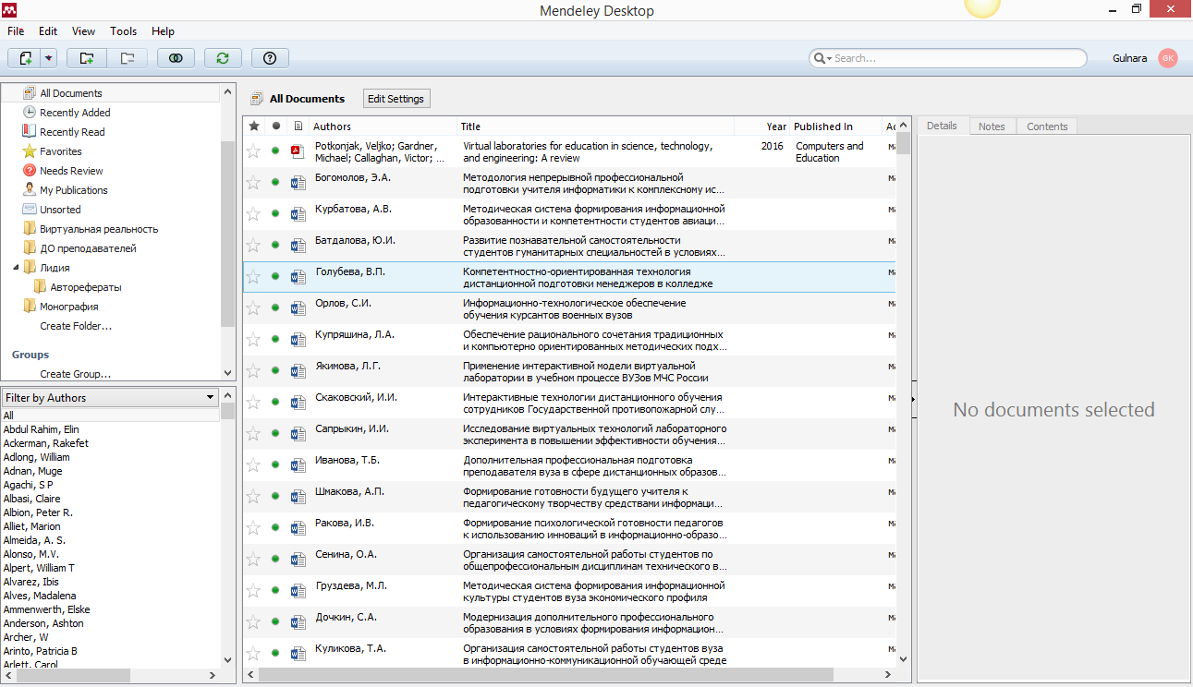Open the Word file icon of Скаковский row
This screenshot has width=1193, height=687.
(x=298, y=403)
